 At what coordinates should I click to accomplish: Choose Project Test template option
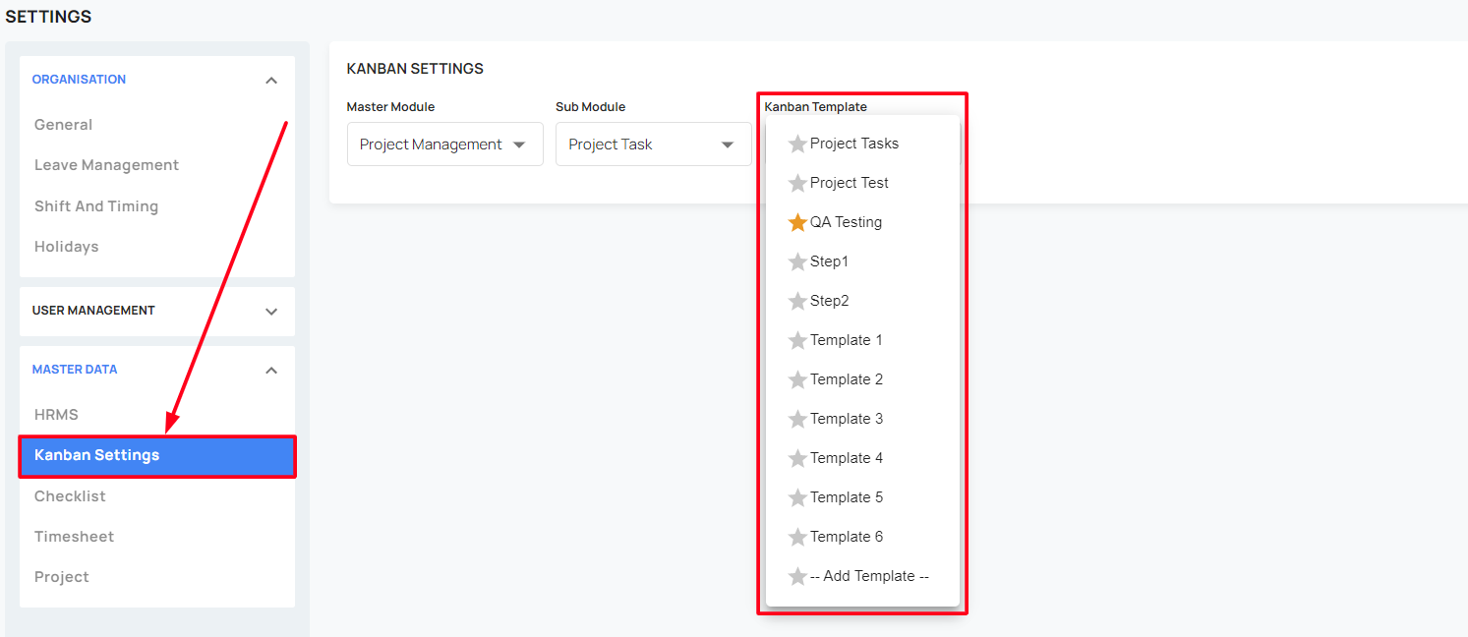850,183
